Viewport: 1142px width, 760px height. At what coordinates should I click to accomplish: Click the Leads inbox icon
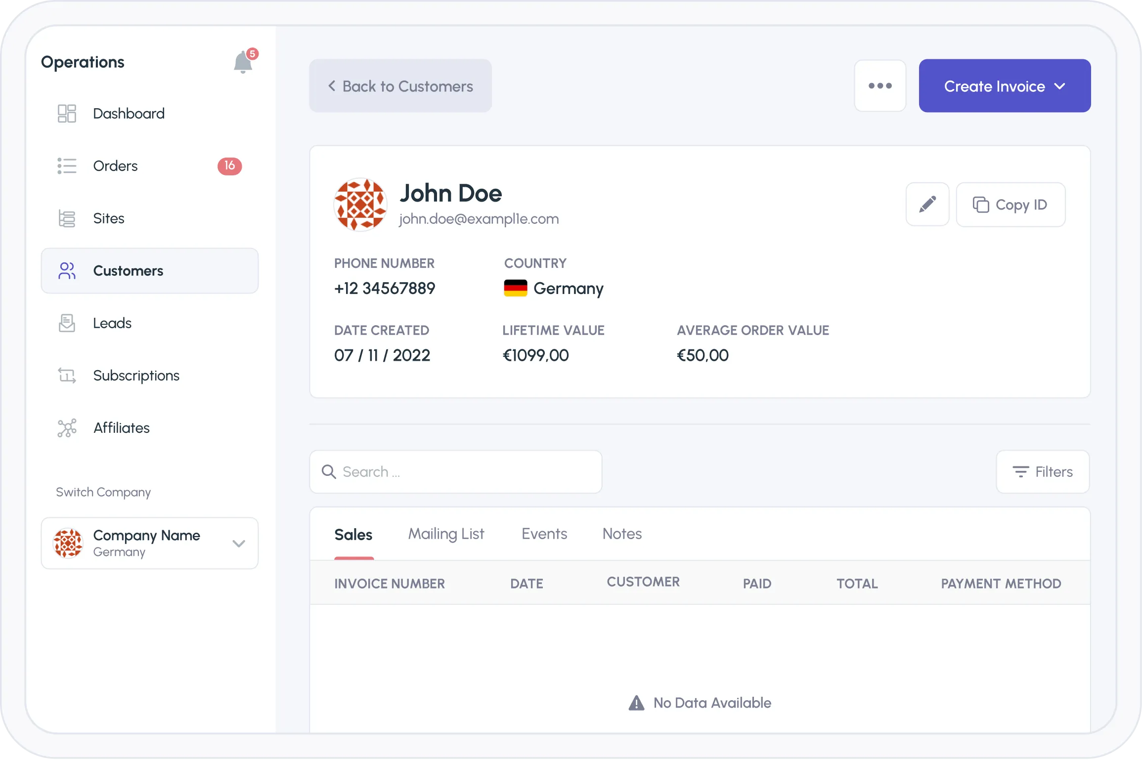(67, 323)
